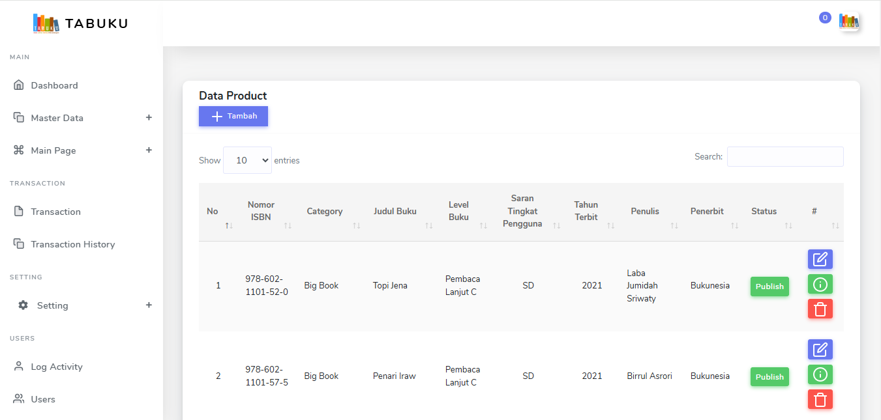Viewport: 881px width, 420px height.
Task: Click the edit icon for Penari Iraw
Action: [820, 350]
